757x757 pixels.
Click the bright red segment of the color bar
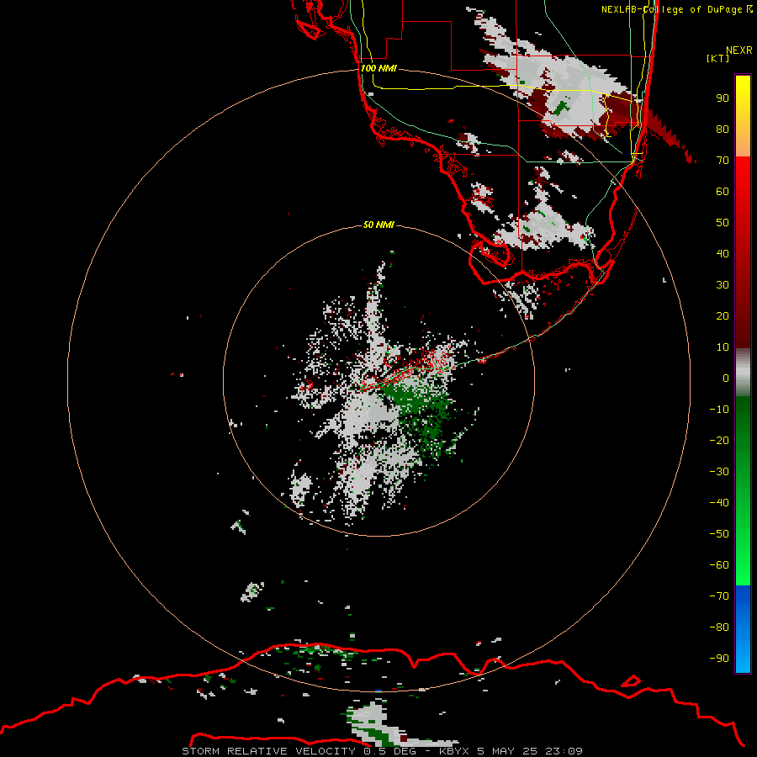coord(743,193)
